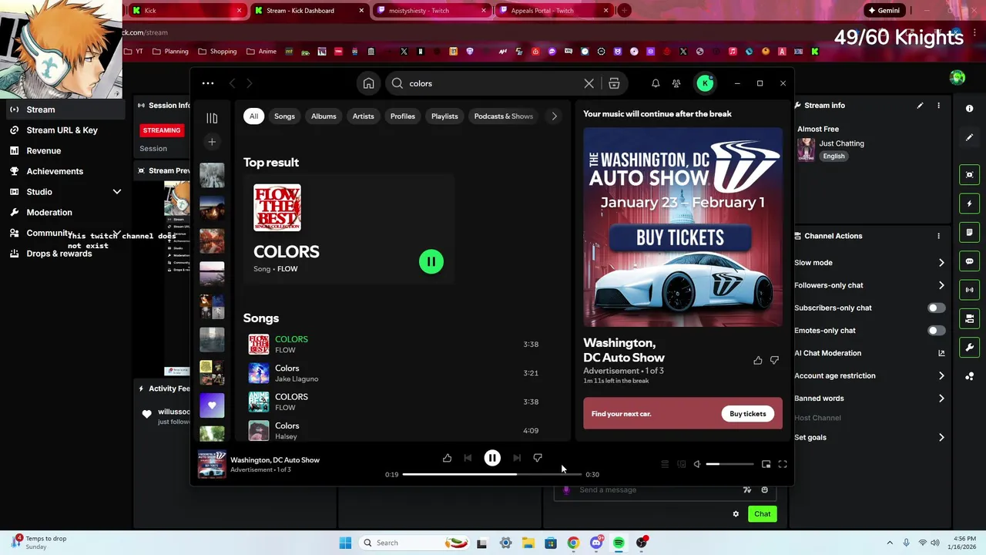This screenshot has height=555, width=986.
Task: Click broadcast signal icon in Kick right rail
Action: pos(969,290)
